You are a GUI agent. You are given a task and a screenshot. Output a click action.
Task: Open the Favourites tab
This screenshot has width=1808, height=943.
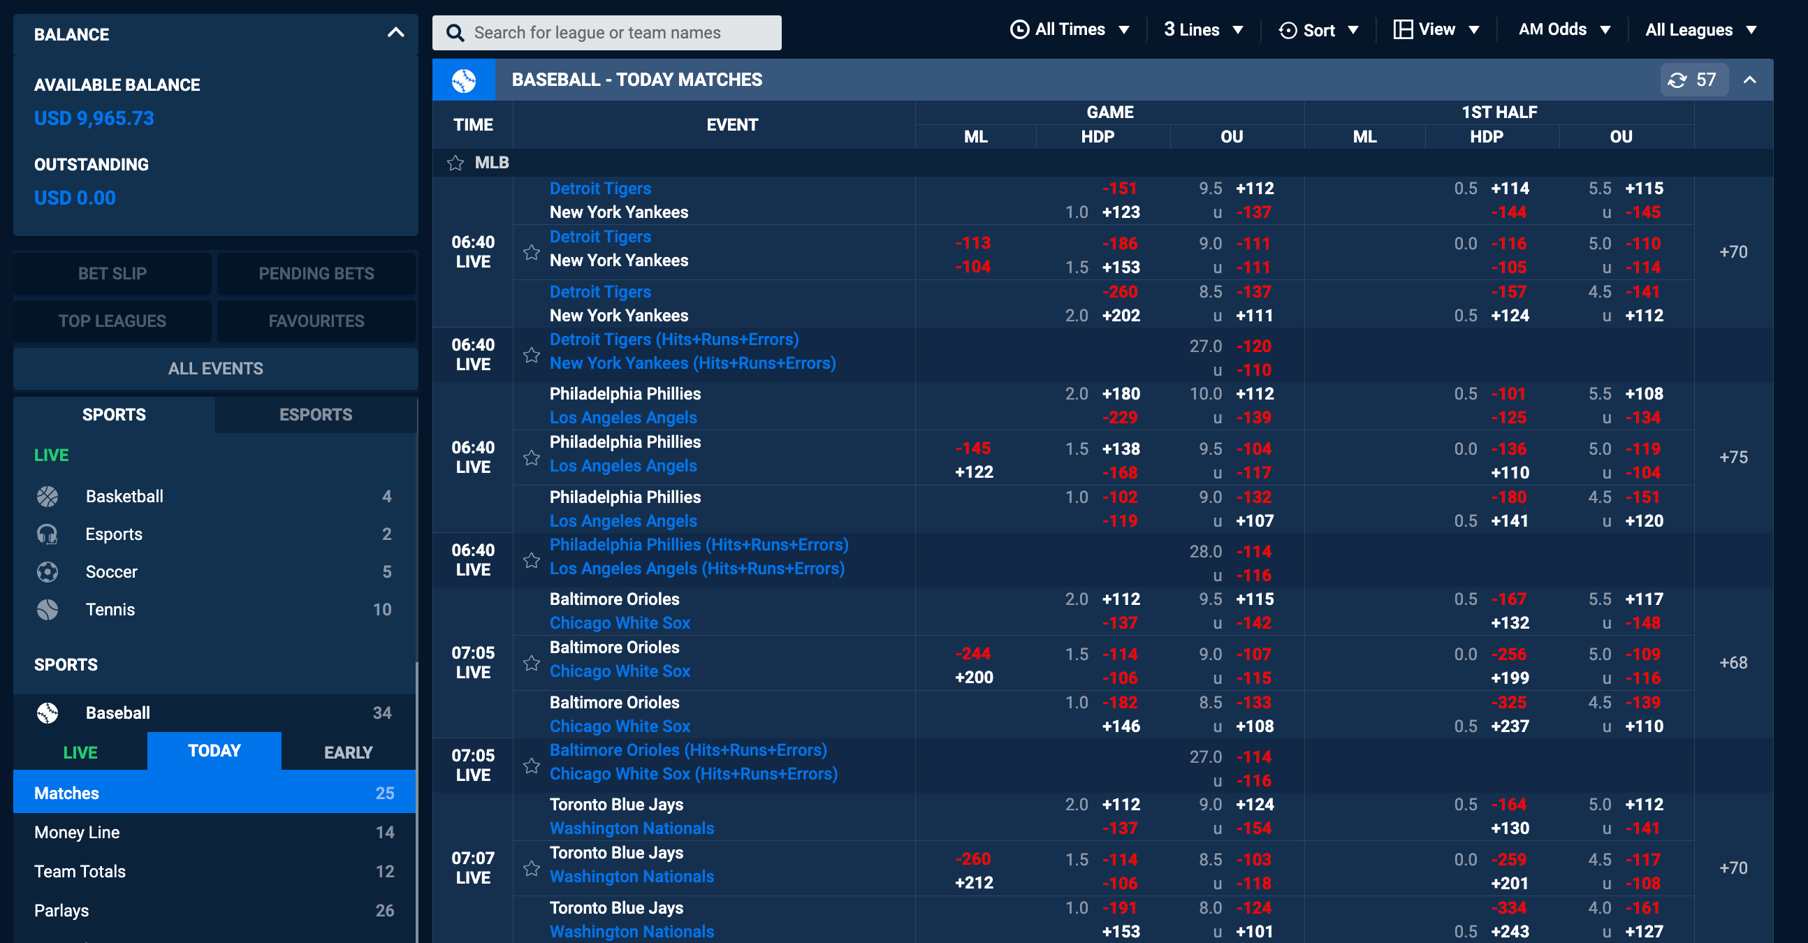pyautogui.click(x=316, y=321)
